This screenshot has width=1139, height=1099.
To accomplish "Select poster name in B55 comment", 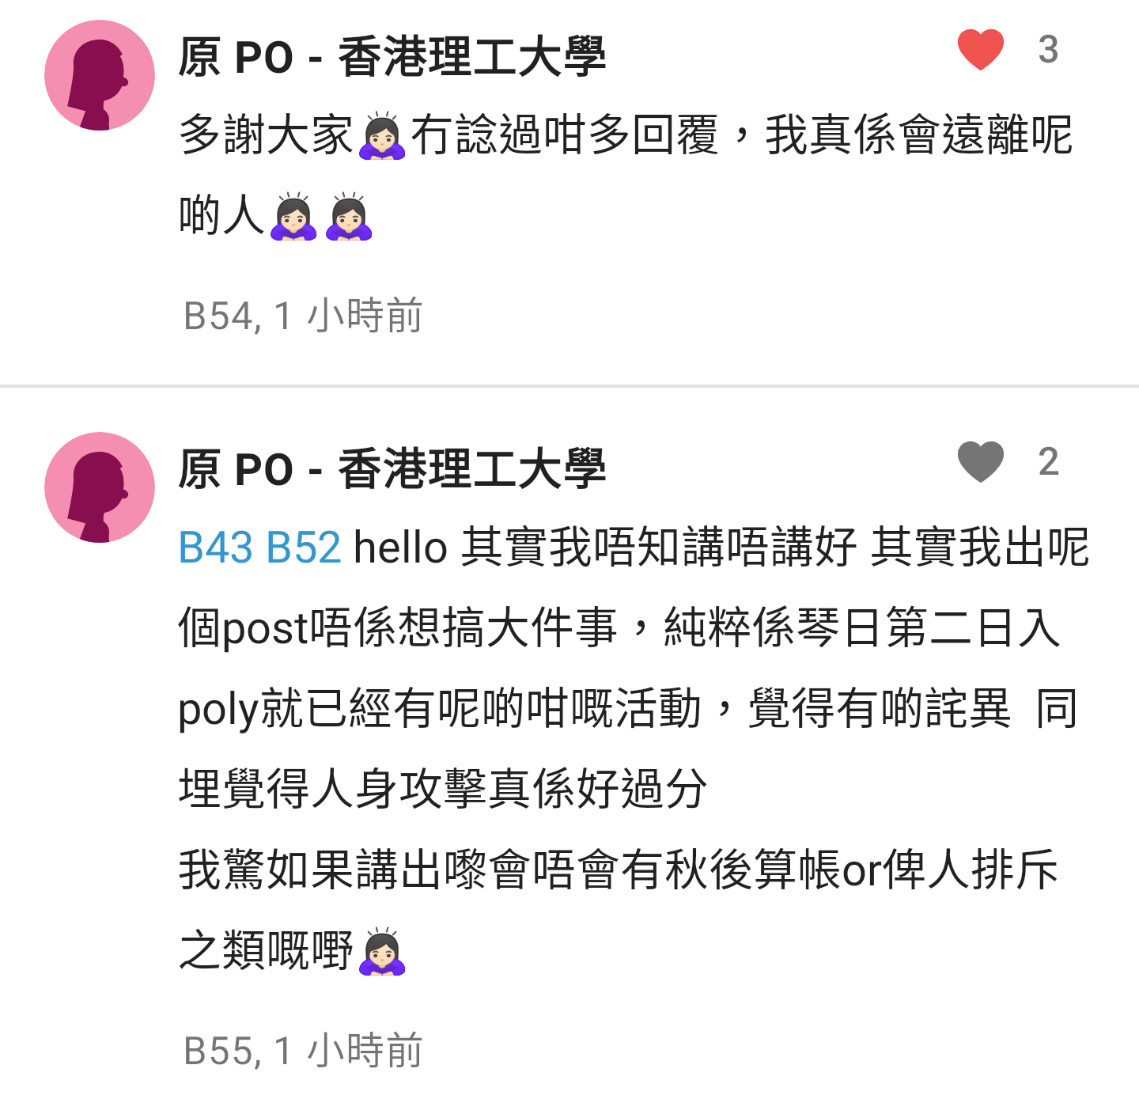I will (x=392, y=469).
